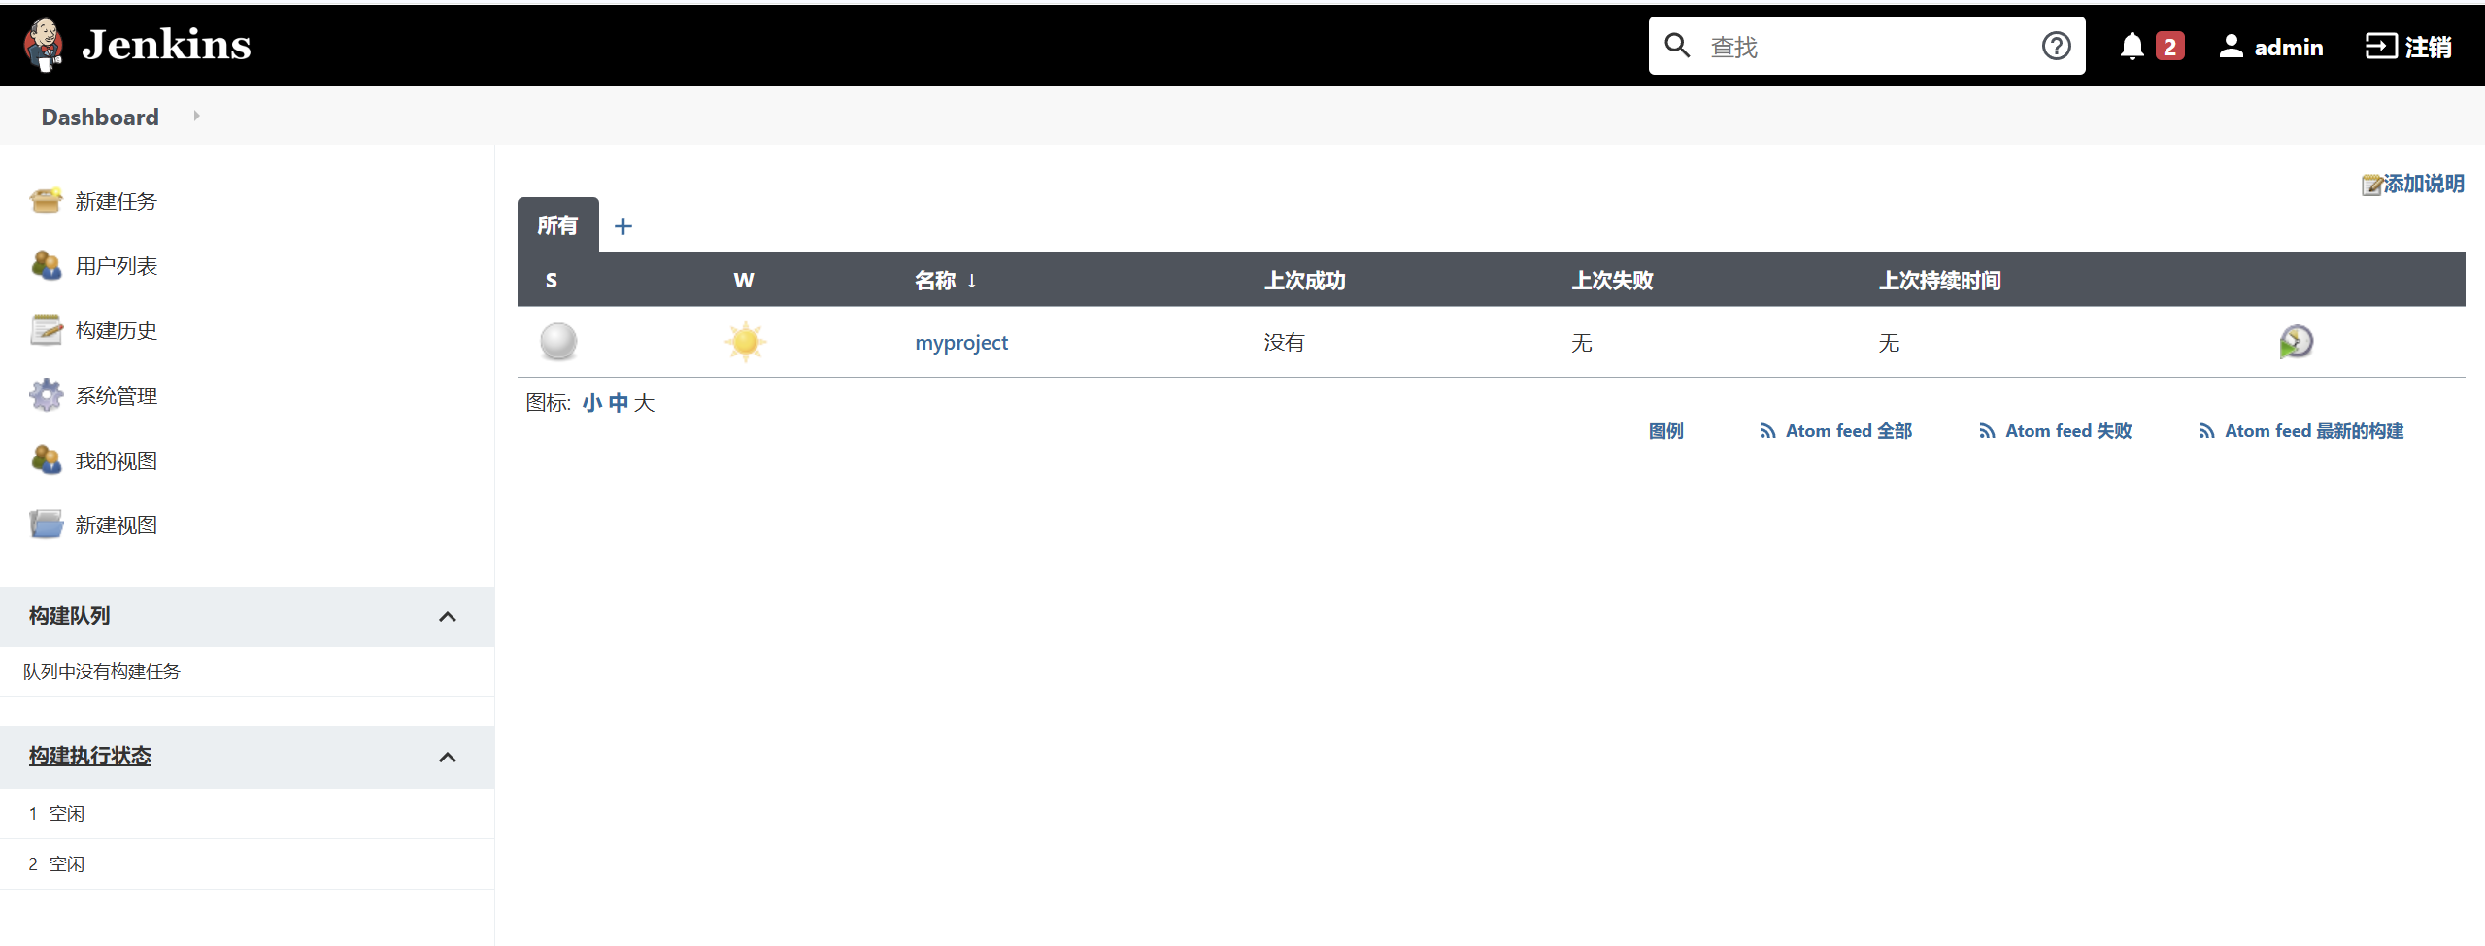Screen dimensions: 2485x946
Task: Click the search magnifier icon
Action: pyautogui.click(x=1677, y=46)
